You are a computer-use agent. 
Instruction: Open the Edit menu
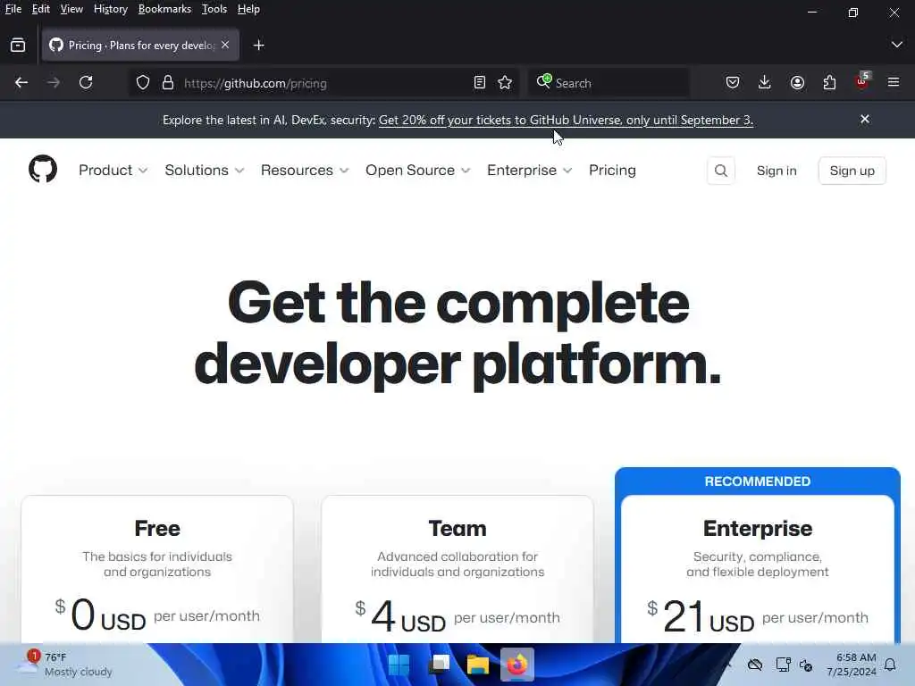point(41,9)
